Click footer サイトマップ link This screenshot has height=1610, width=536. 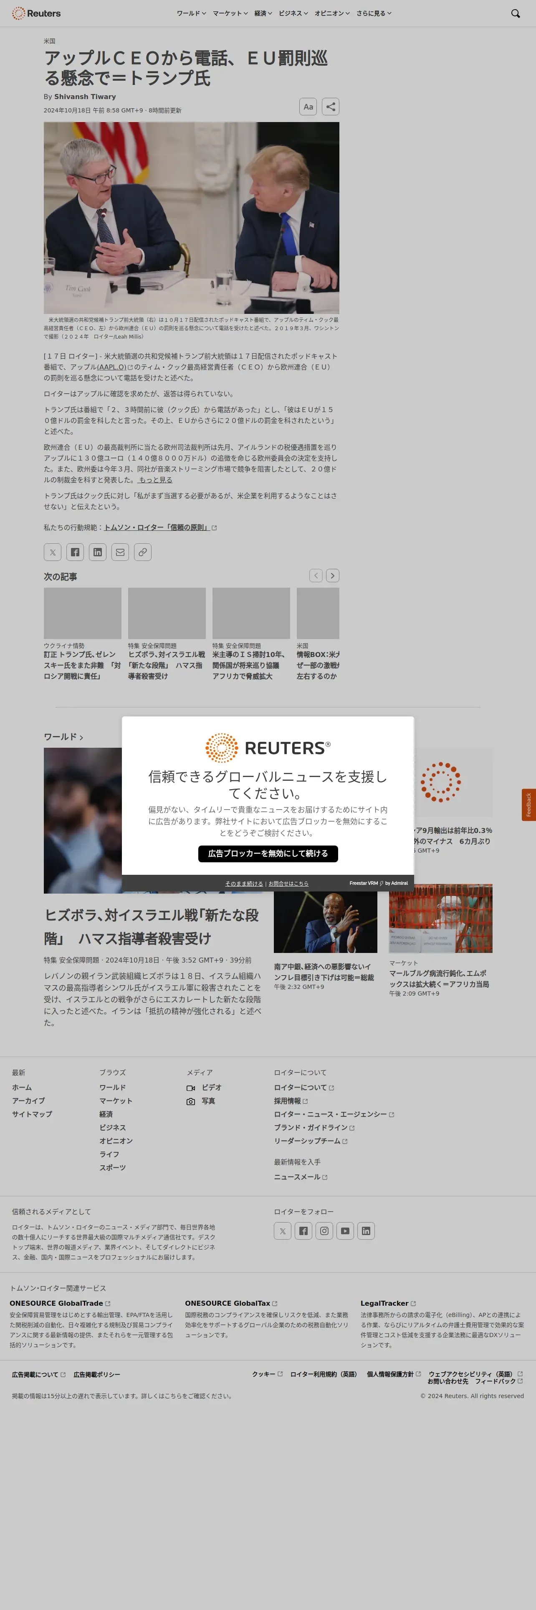point(32,1114)
